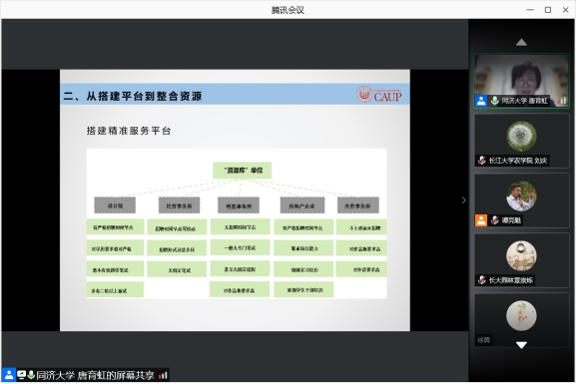Image resolution: width=576 pixels, height=384 pixels.
Task: Click the blue person icon in bottom-left status bar
Action: (x=9, y=375)
